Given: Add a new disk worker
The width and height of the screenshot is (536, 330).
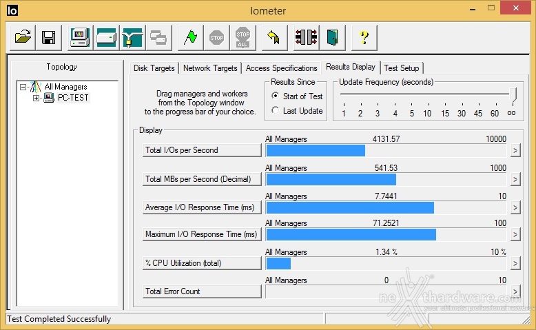Looking at the screenshot, I should [x=106, y=38].
